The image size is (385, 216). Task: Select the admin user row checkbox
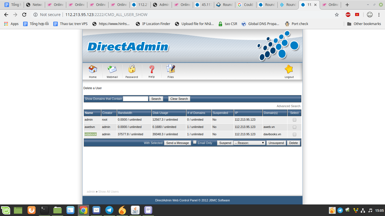click(295, 120)
